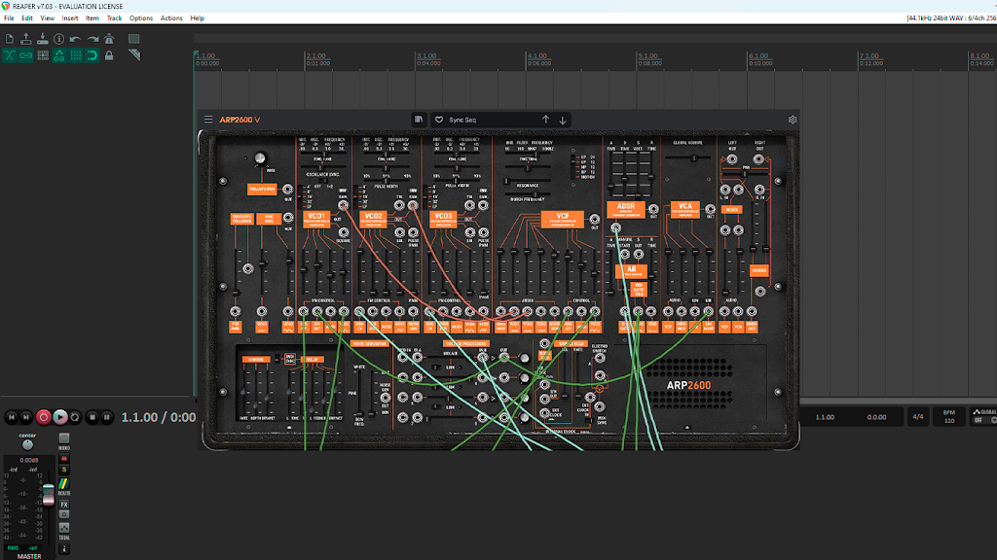Undo the last action
This screenshot has height=560, width=997.
tap(76, 39)
